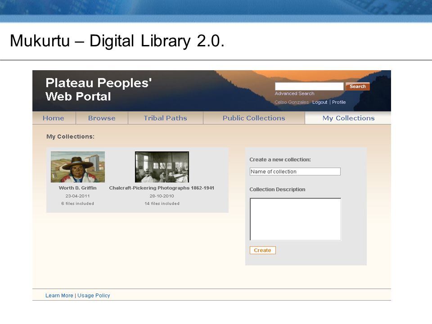The image size is (432, 324).
Task: Click Chalcraft-Pickering Photographs 1862-1941 title
Action: pos(162,188)
